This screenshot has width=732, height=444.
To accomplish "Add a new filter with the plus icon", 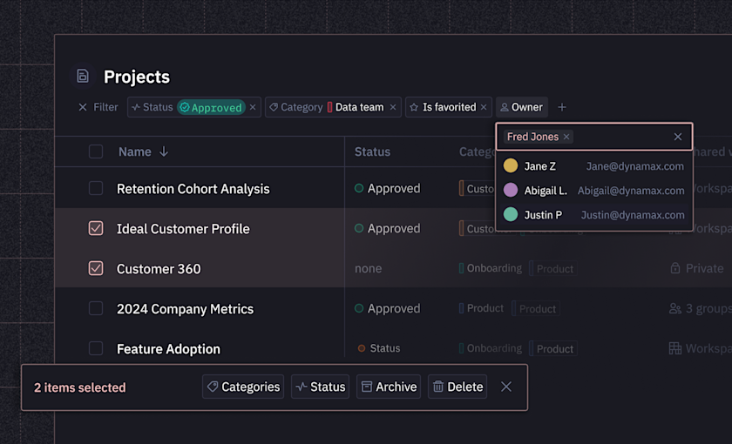I will tap(562, 107).
